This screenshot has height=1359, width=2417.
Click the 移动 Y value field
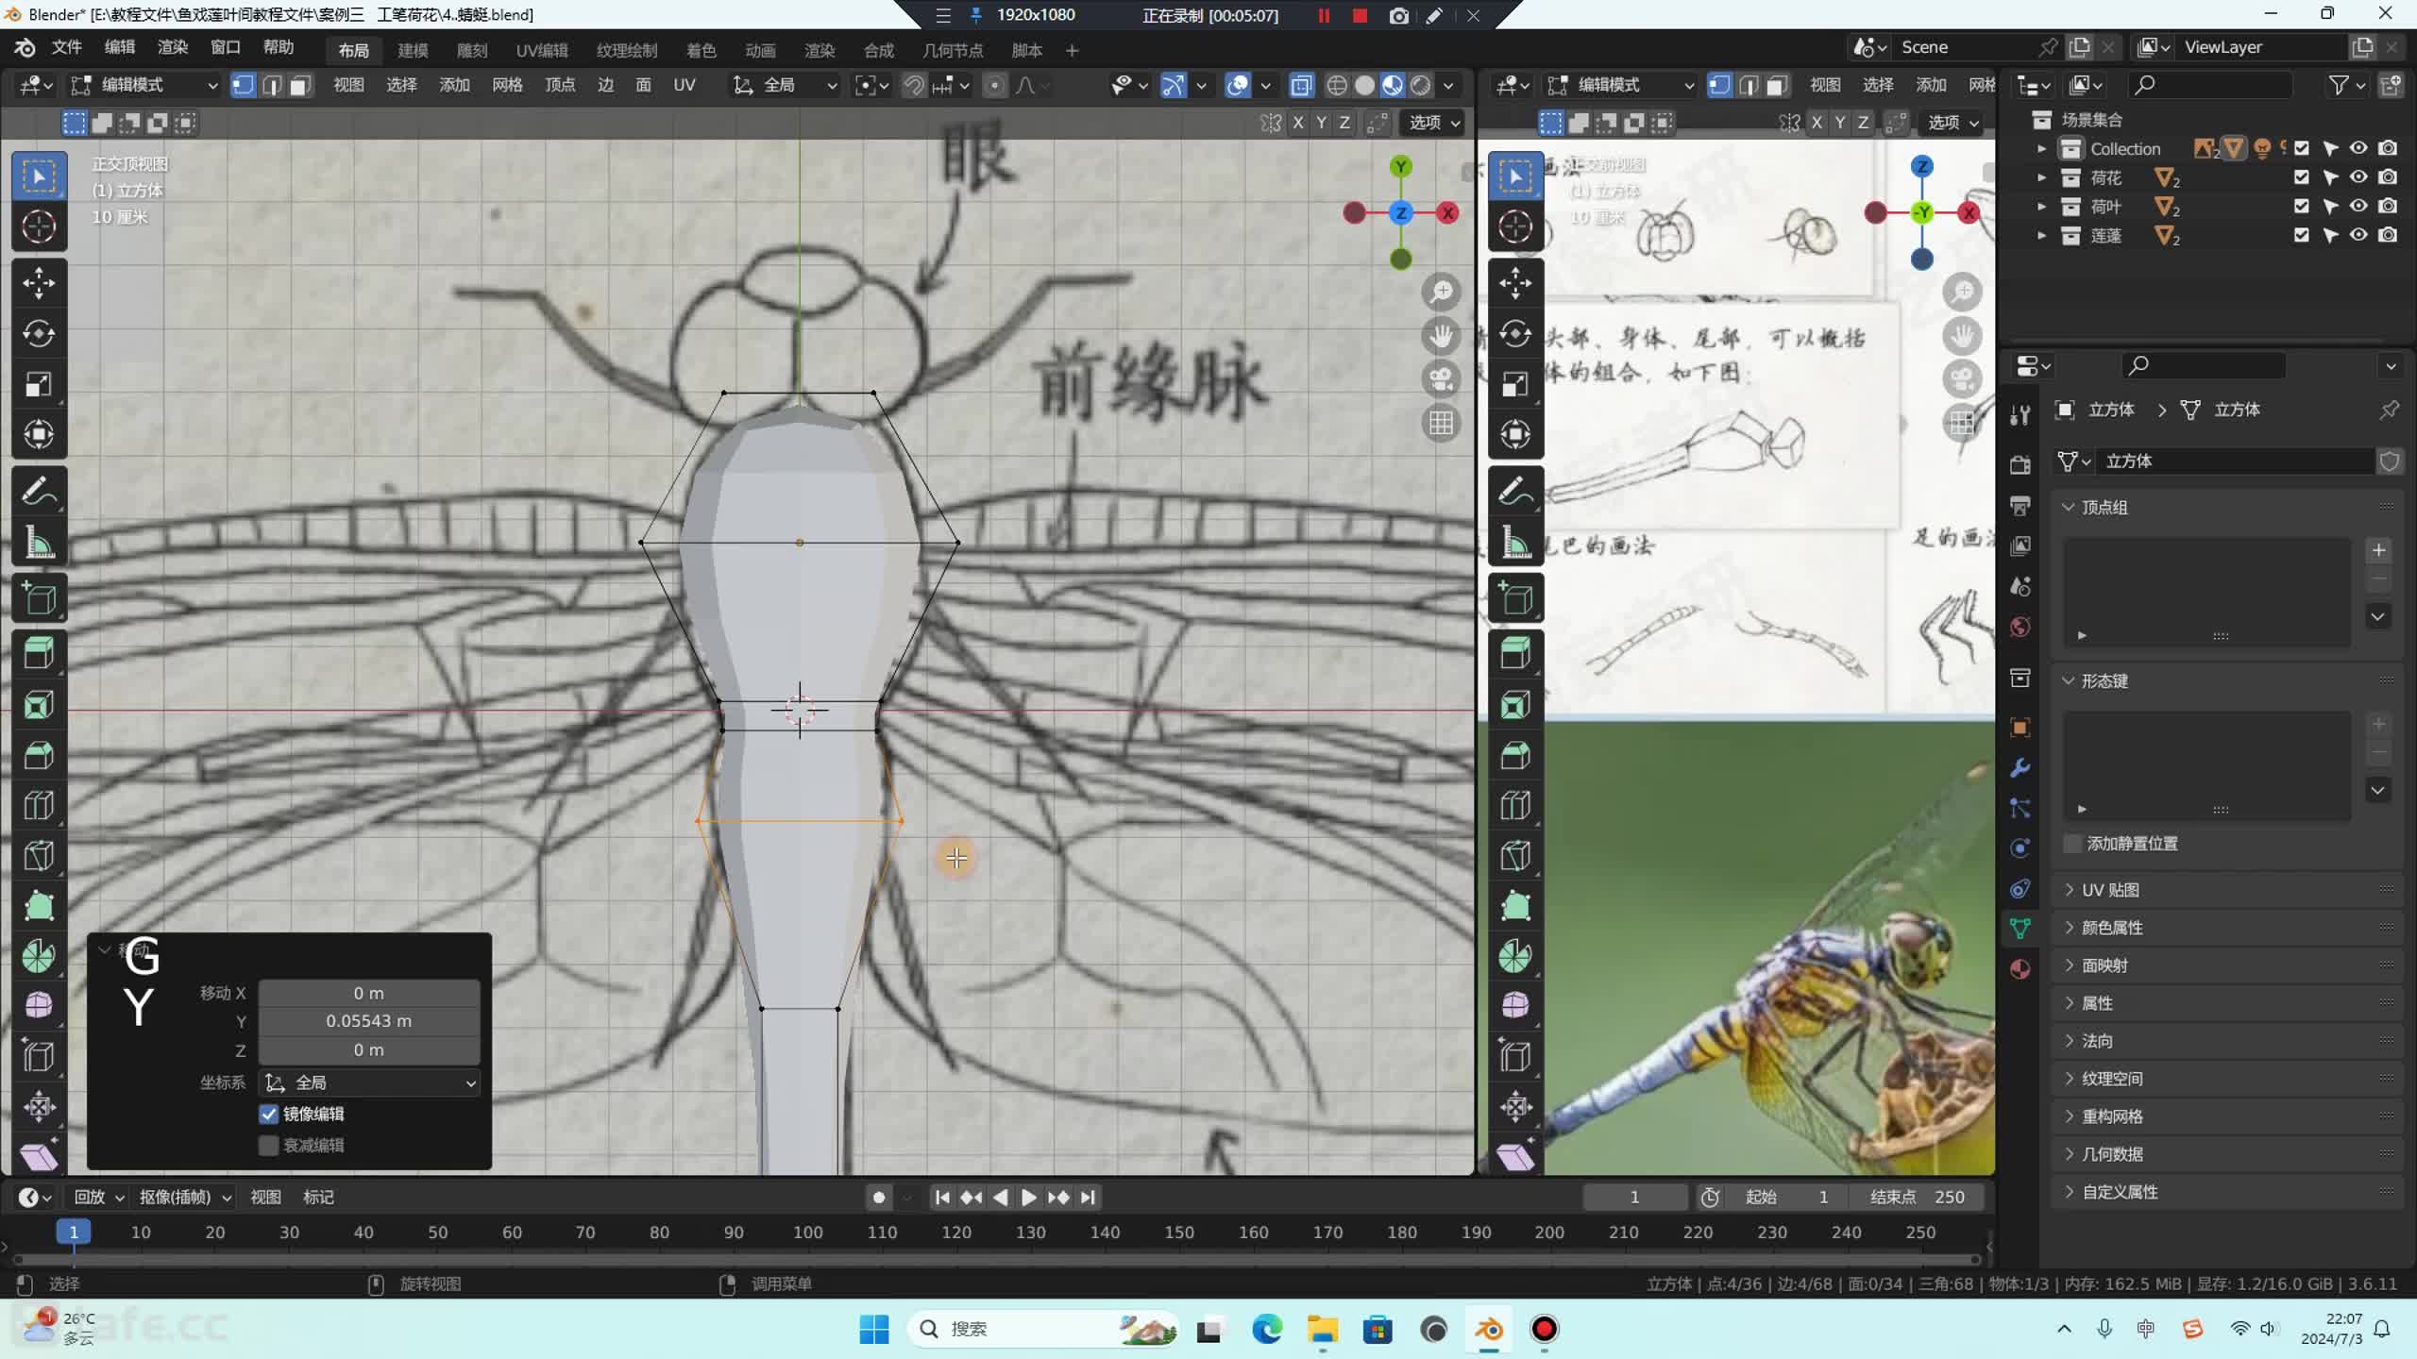point(369,1021)
